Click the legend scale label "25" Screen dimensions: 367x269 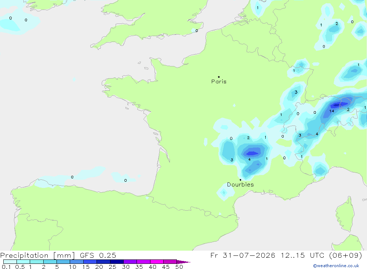click(112, 267)
